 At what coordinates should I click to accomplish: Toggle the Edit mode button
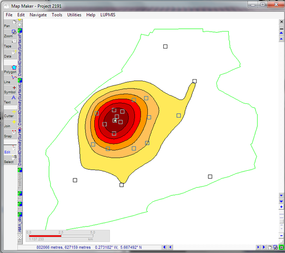click(x=10, y=149)
